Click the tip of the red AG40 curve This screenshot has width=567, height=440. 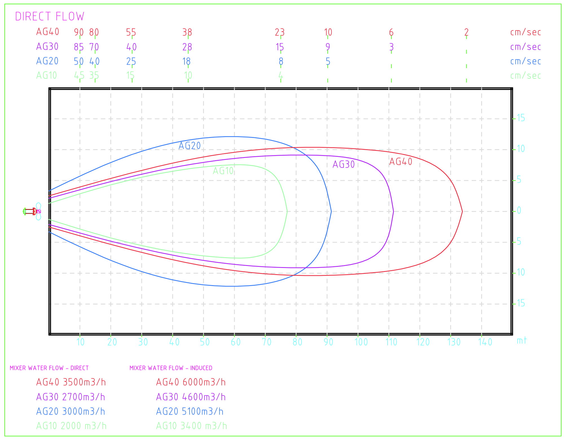(462, 211)
